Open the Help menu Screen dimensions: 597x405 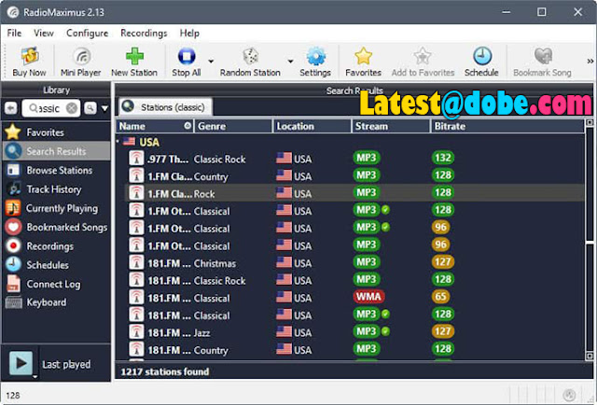click(x=189, y=34)
